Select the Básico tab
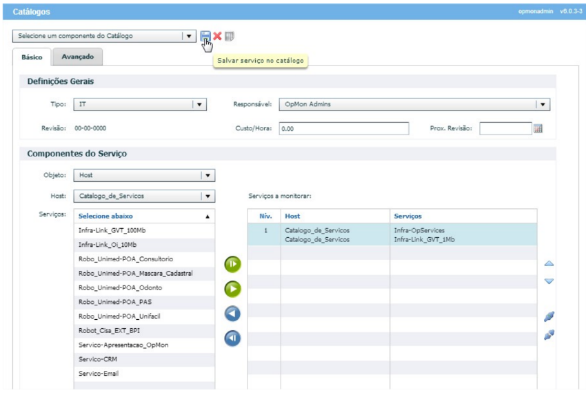 click(32, 57)
